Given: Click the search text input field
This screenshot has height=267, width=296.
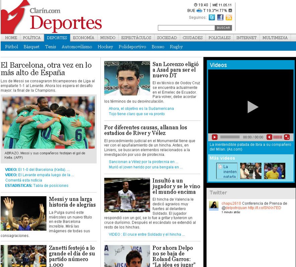Looking at the screenshot, I should [x=186, y=28].
